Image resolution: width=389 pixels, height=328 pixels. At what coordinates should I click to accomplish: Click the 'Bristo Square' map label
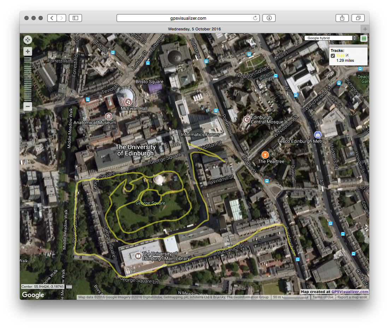click(149, 82)
